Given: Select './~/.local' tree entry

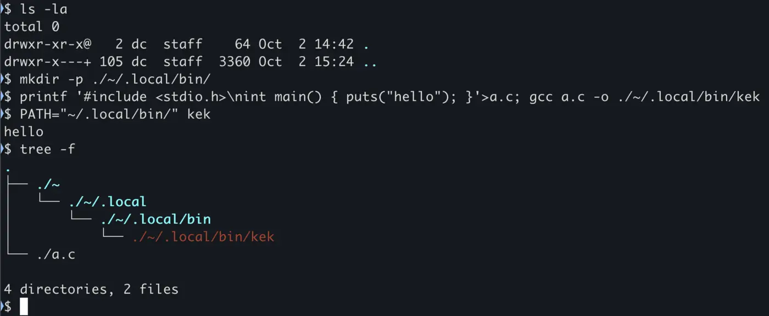Looking at the screenshot, I should pyautogui.click(x=108, y=202).
